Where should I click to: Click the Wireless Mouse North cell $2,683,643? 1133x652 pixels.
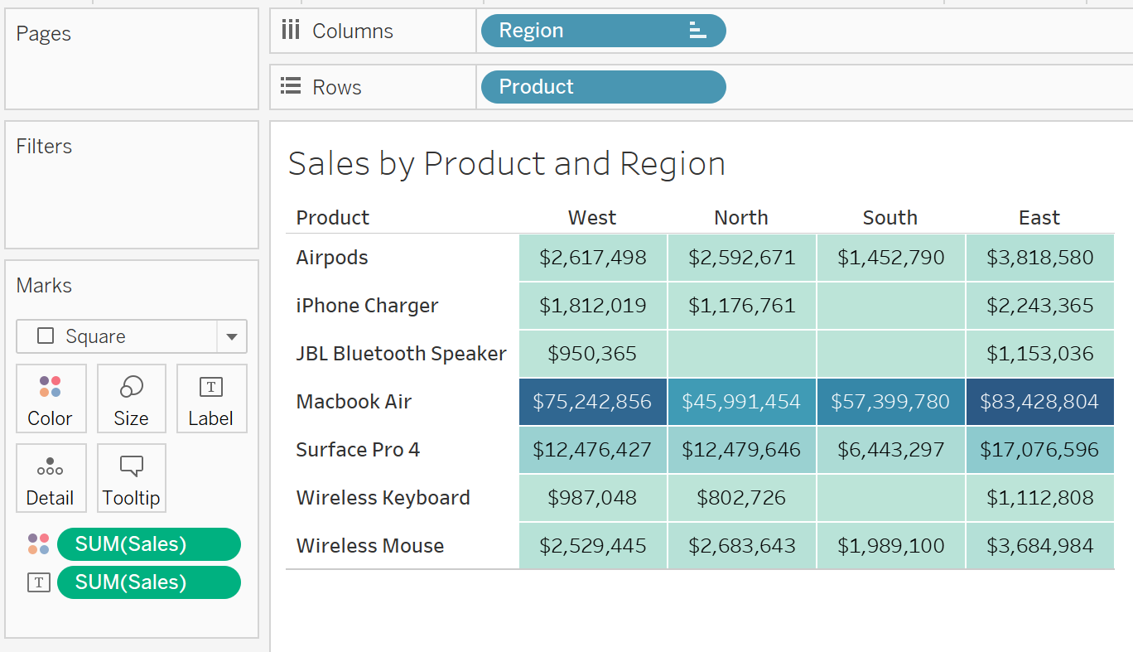coord(742,546)
